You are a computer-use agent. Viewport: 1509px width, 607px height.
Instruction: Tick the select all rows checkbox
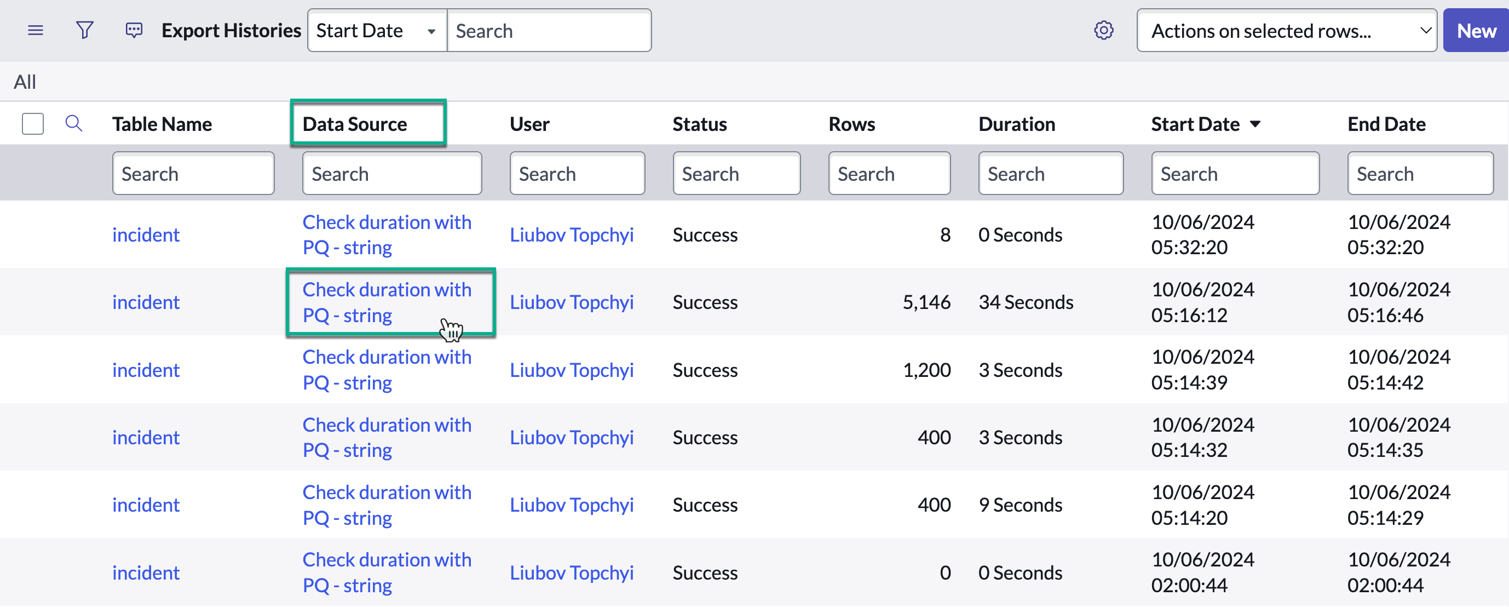[x=33, y=124]
